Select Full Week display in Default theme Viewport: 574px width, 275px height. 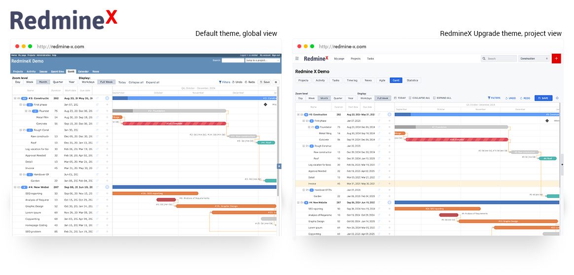pos(107,82)
